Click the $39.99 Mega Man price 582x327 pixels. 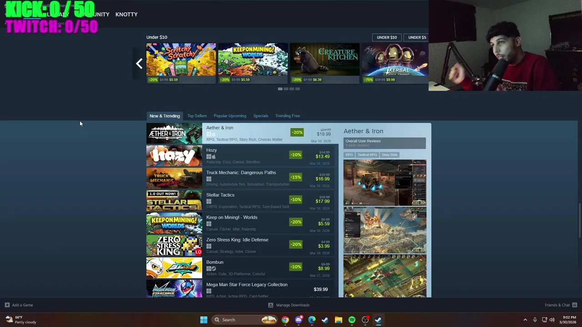321,289
